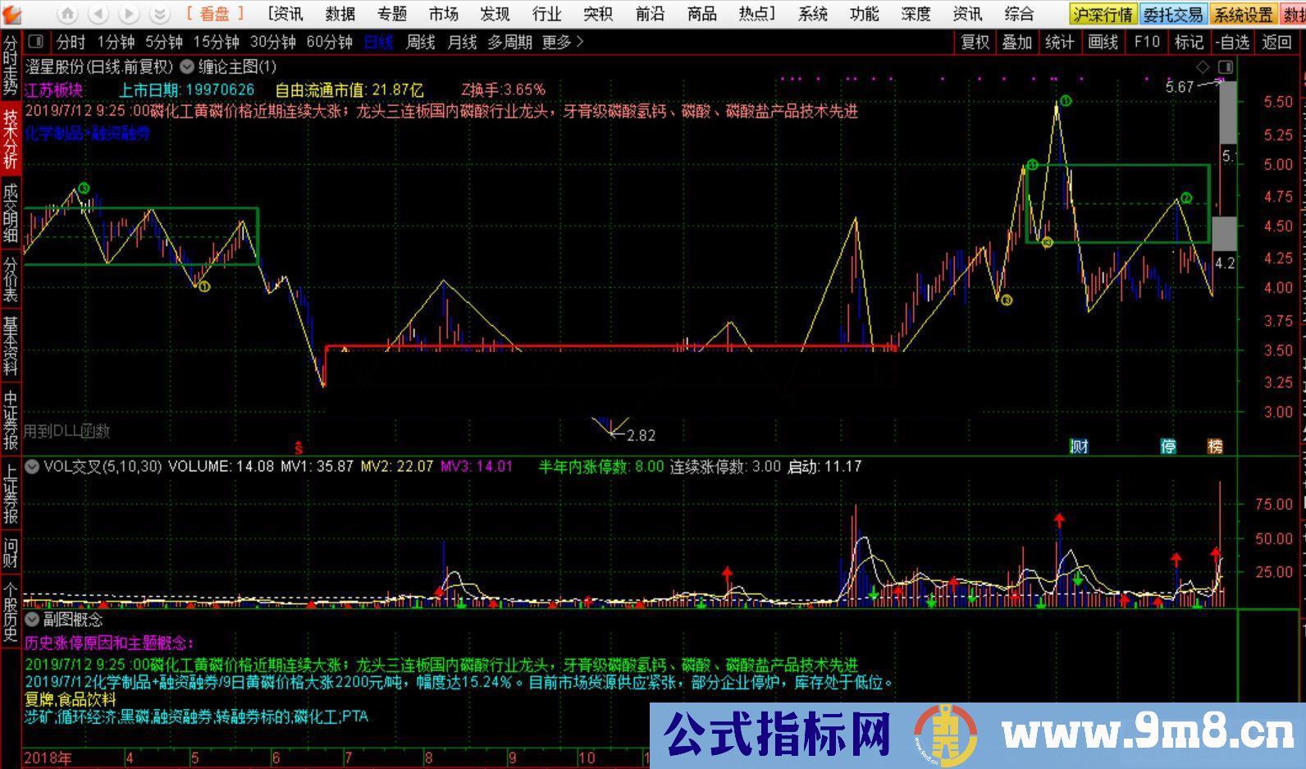Screen dimensions: 1306x769
Task: Click the 停 marker on the chart
Action: (x=1168, y=446)
